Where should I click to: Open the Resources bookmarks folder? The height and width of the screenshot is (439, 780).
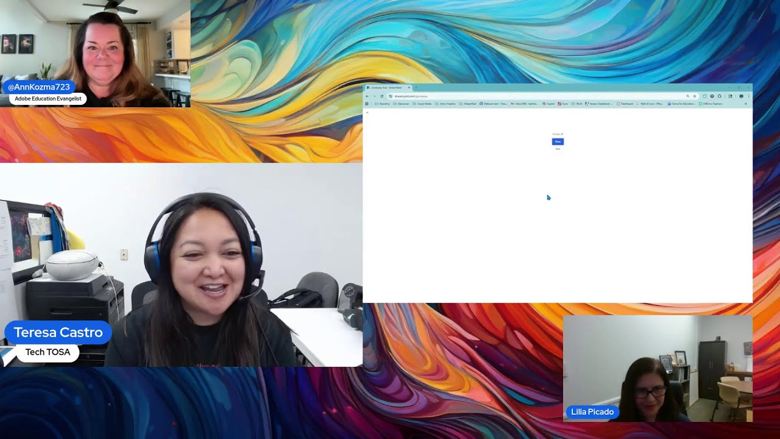click(x=401, y=104)
